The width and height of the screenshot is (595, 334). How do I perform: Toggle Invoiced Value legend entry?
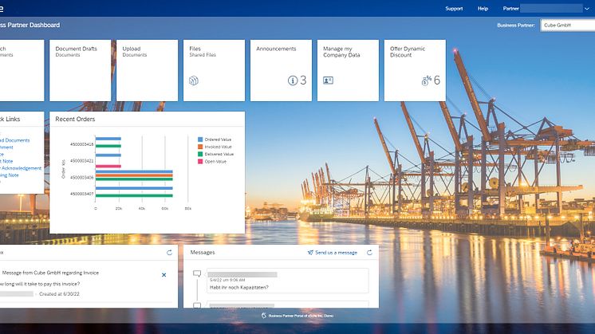click(216, 147)
